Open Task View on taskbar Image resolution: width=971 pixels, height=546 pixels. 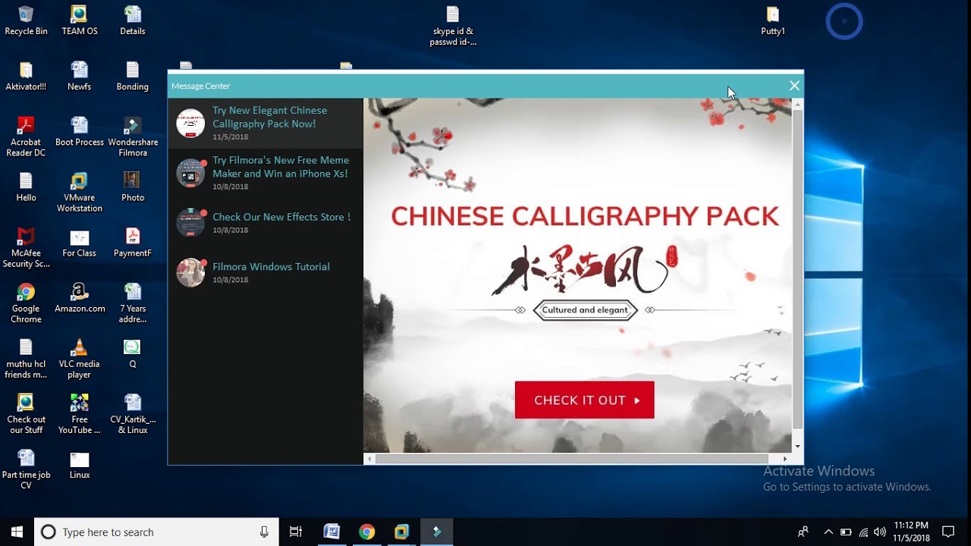click(x=296, y=532)
